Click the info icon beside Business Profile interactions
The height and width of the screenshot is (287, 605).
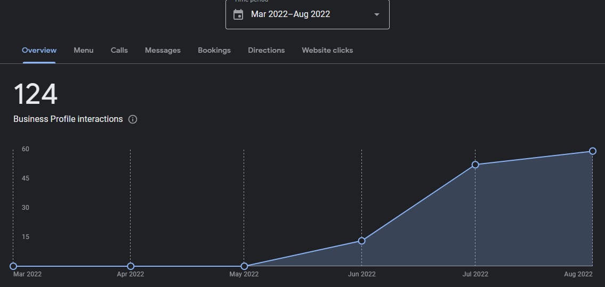pos(133,119)
